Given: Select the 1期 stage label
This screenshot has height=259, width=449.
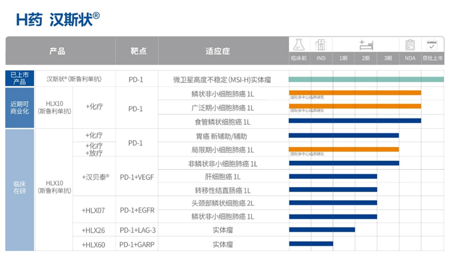Looking at the screenshot, I should tap(343, 58).
